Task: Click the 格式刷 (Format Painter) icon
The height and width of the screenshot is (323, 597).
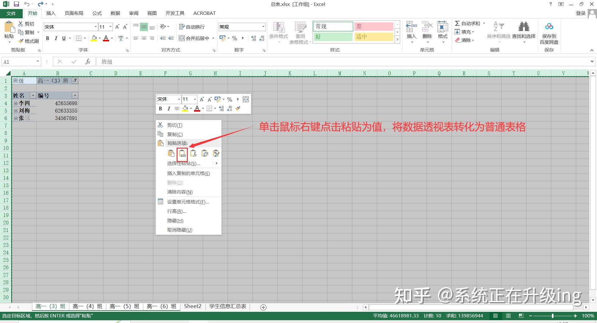Action: 29,41
